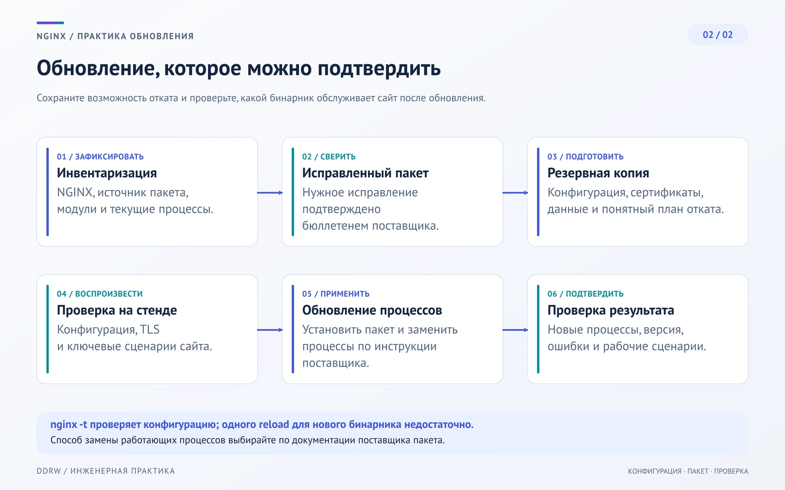Select the card heading "Резервная копия"
This screenshot has width=785, height=490.
[598, 173]
